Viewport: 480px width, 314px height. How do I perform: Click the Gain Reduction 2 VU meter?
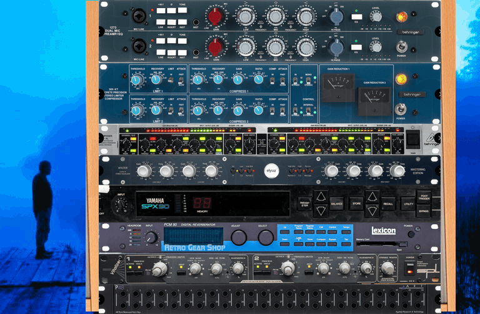pos(374,101)
